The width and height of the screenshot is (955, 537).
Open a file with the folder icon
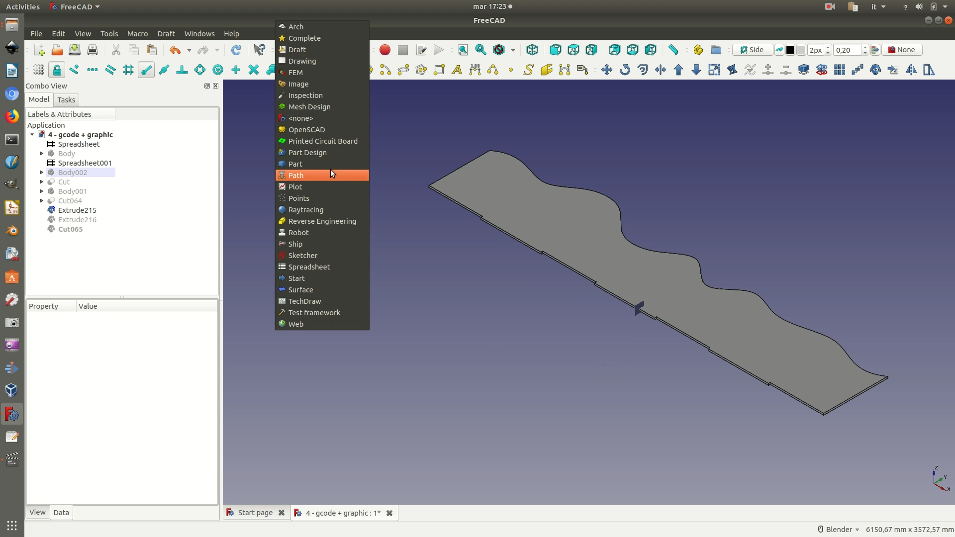[x=57, y=50]
